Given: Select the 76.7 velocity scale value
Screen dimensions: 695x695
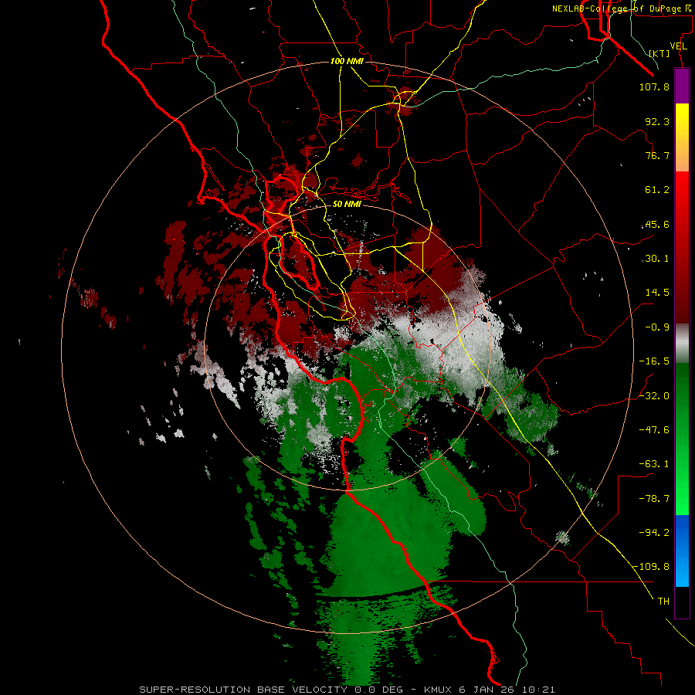Looking at the screenshot, I should [x=657, y=155].
